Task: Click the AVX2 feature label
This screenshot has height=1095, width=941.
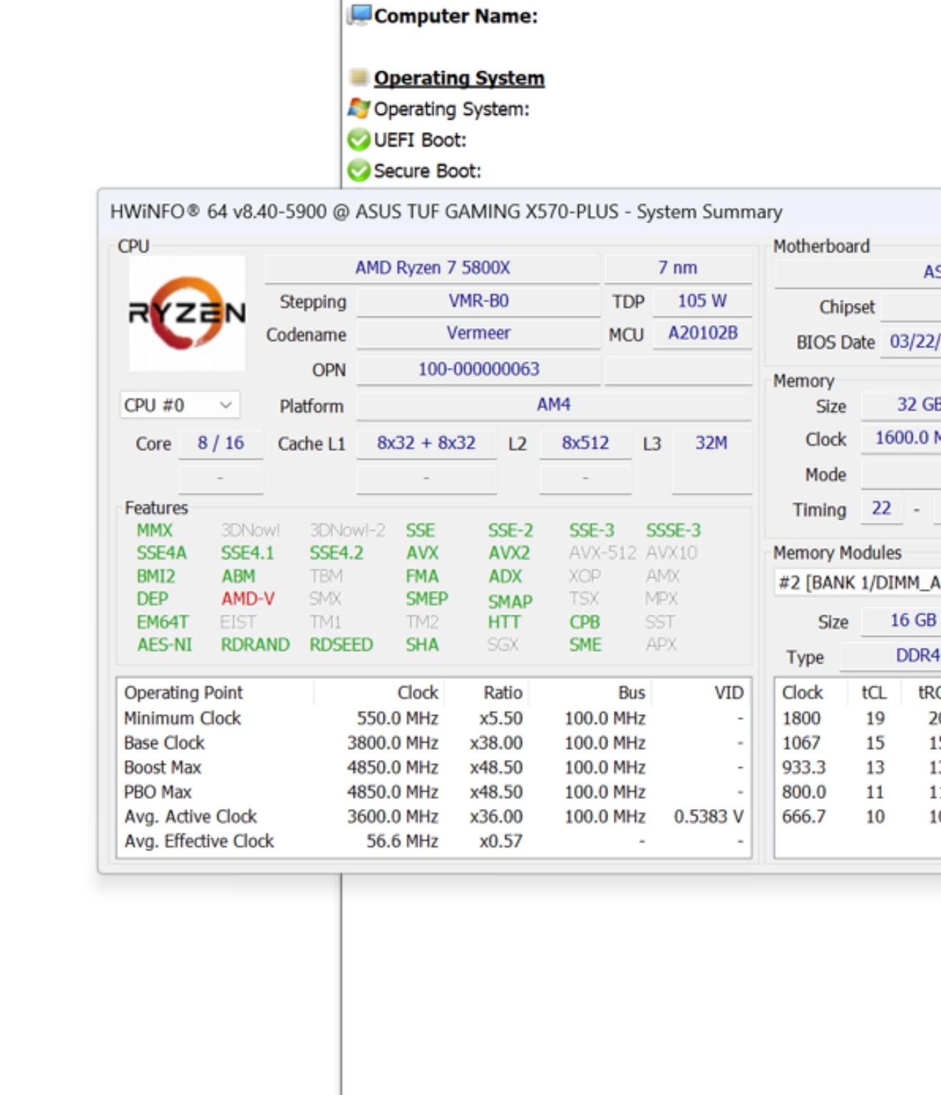Action: coord(509,553)
